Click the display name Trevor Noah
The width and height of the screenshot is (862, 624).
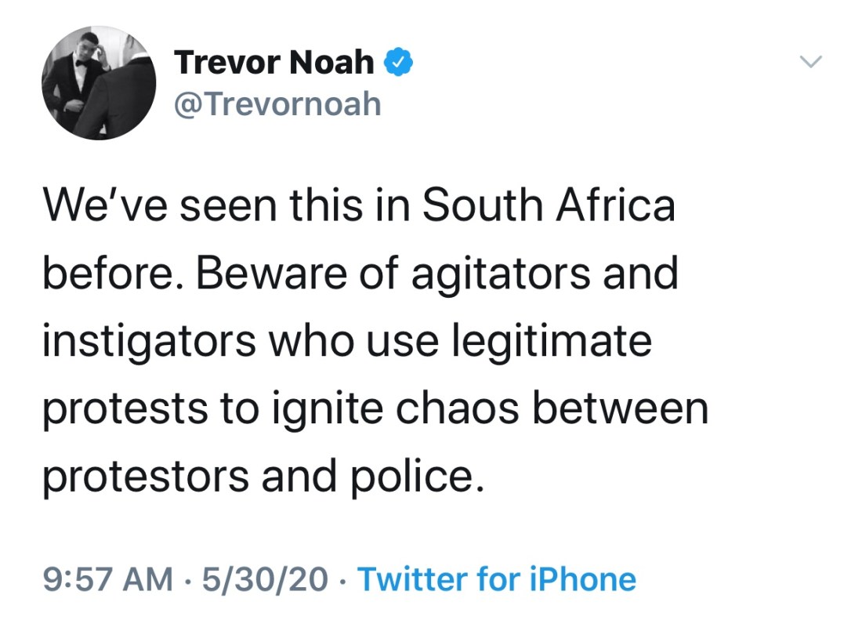pyautogui.click(x=274, y=62)
